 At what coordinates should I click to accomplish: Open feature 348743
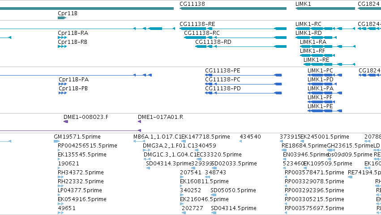[x=215, y=173]
